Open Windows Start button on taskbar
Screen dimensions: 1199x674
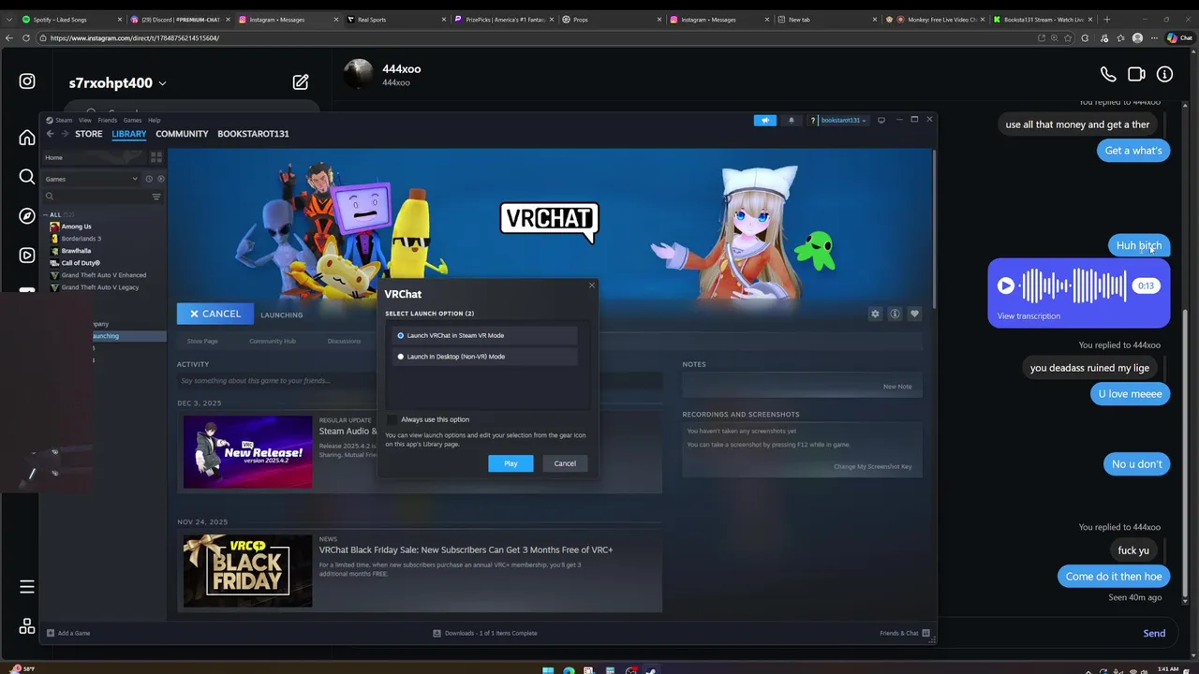click(548, 669)
